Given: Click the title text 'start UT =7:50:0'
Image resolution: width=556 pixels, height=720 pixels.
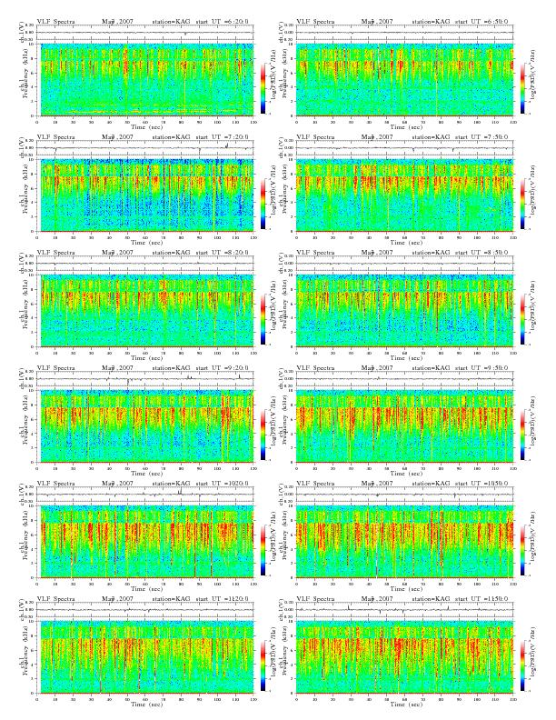Looking at the screenshot, I should coord(482,137).
